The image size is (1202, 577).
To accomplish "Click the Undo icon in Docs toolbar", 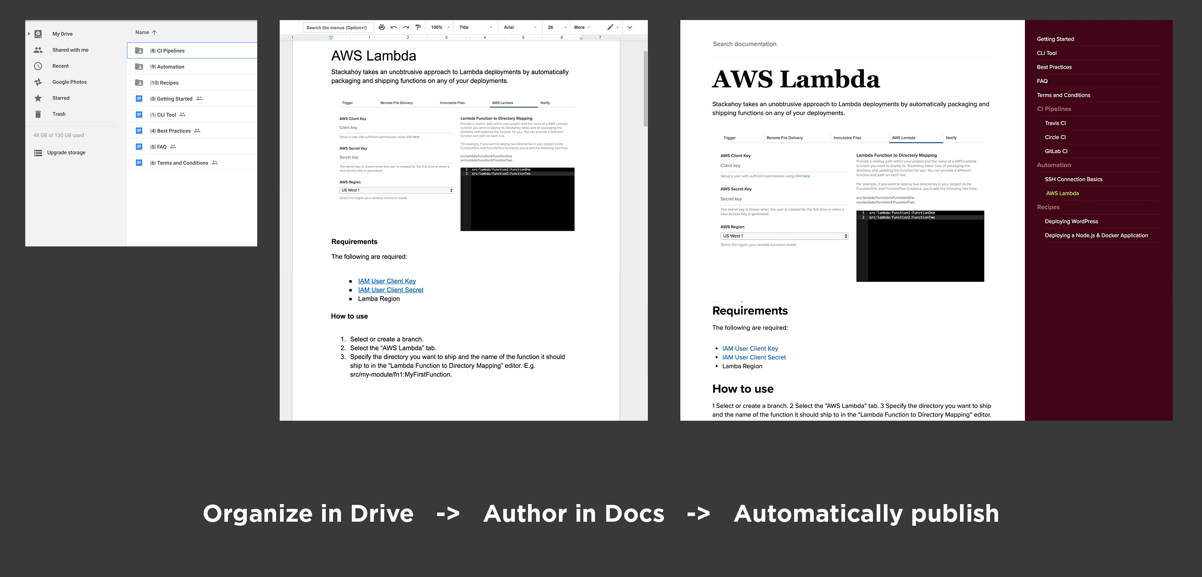I will pos(394,27).
